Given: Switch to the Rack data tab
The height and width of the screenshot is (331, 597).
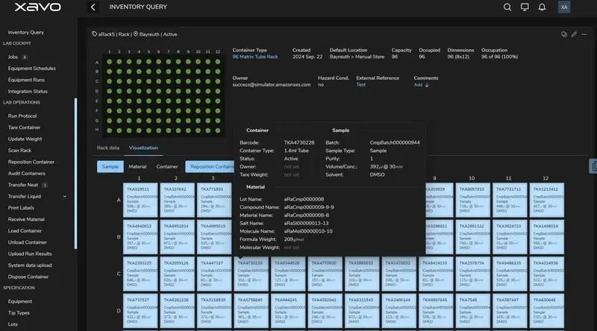Looking at the screenshot, I should 108,148.
